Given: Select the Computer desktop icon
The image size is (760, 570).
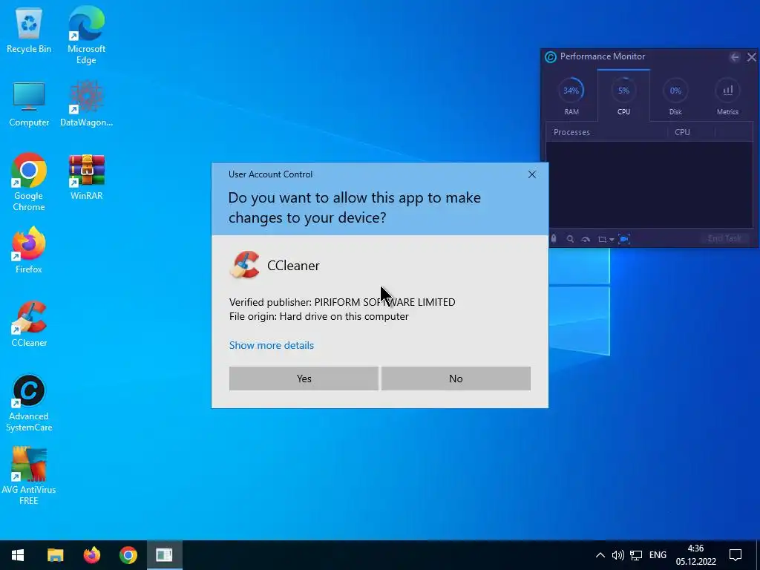Looking at the screenshot, I should (29, 105).
